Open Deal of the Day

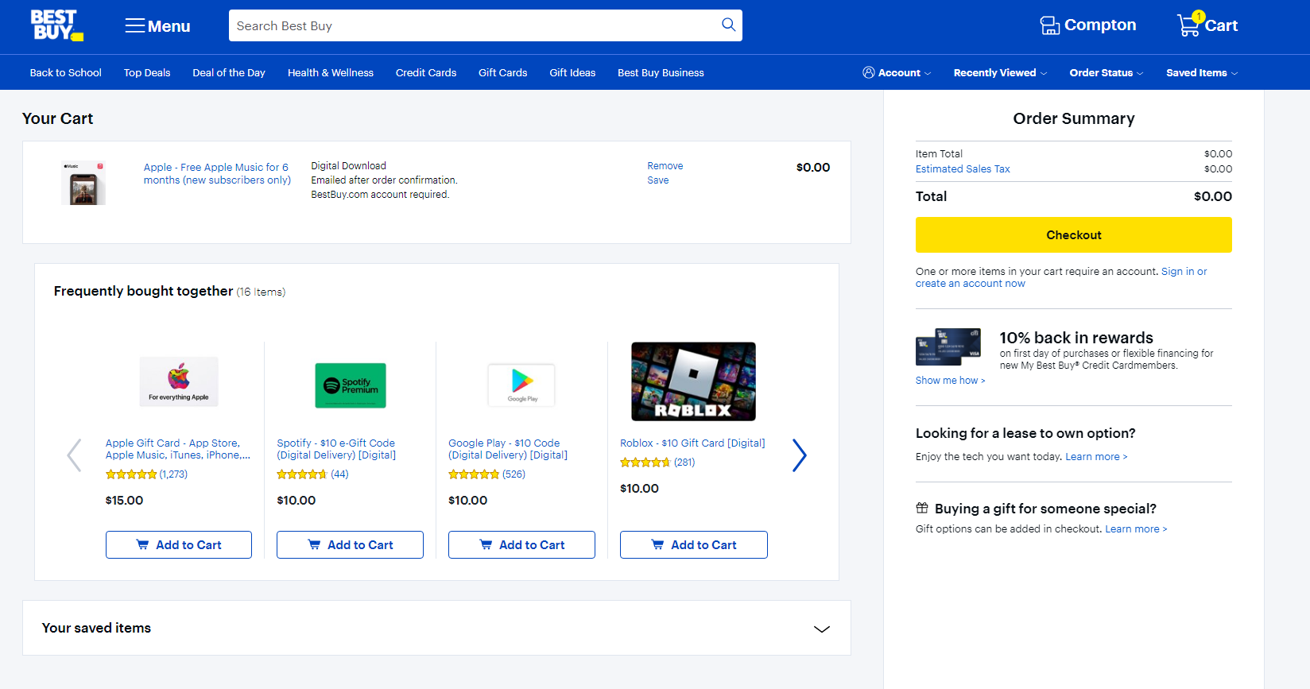[229, 72]
